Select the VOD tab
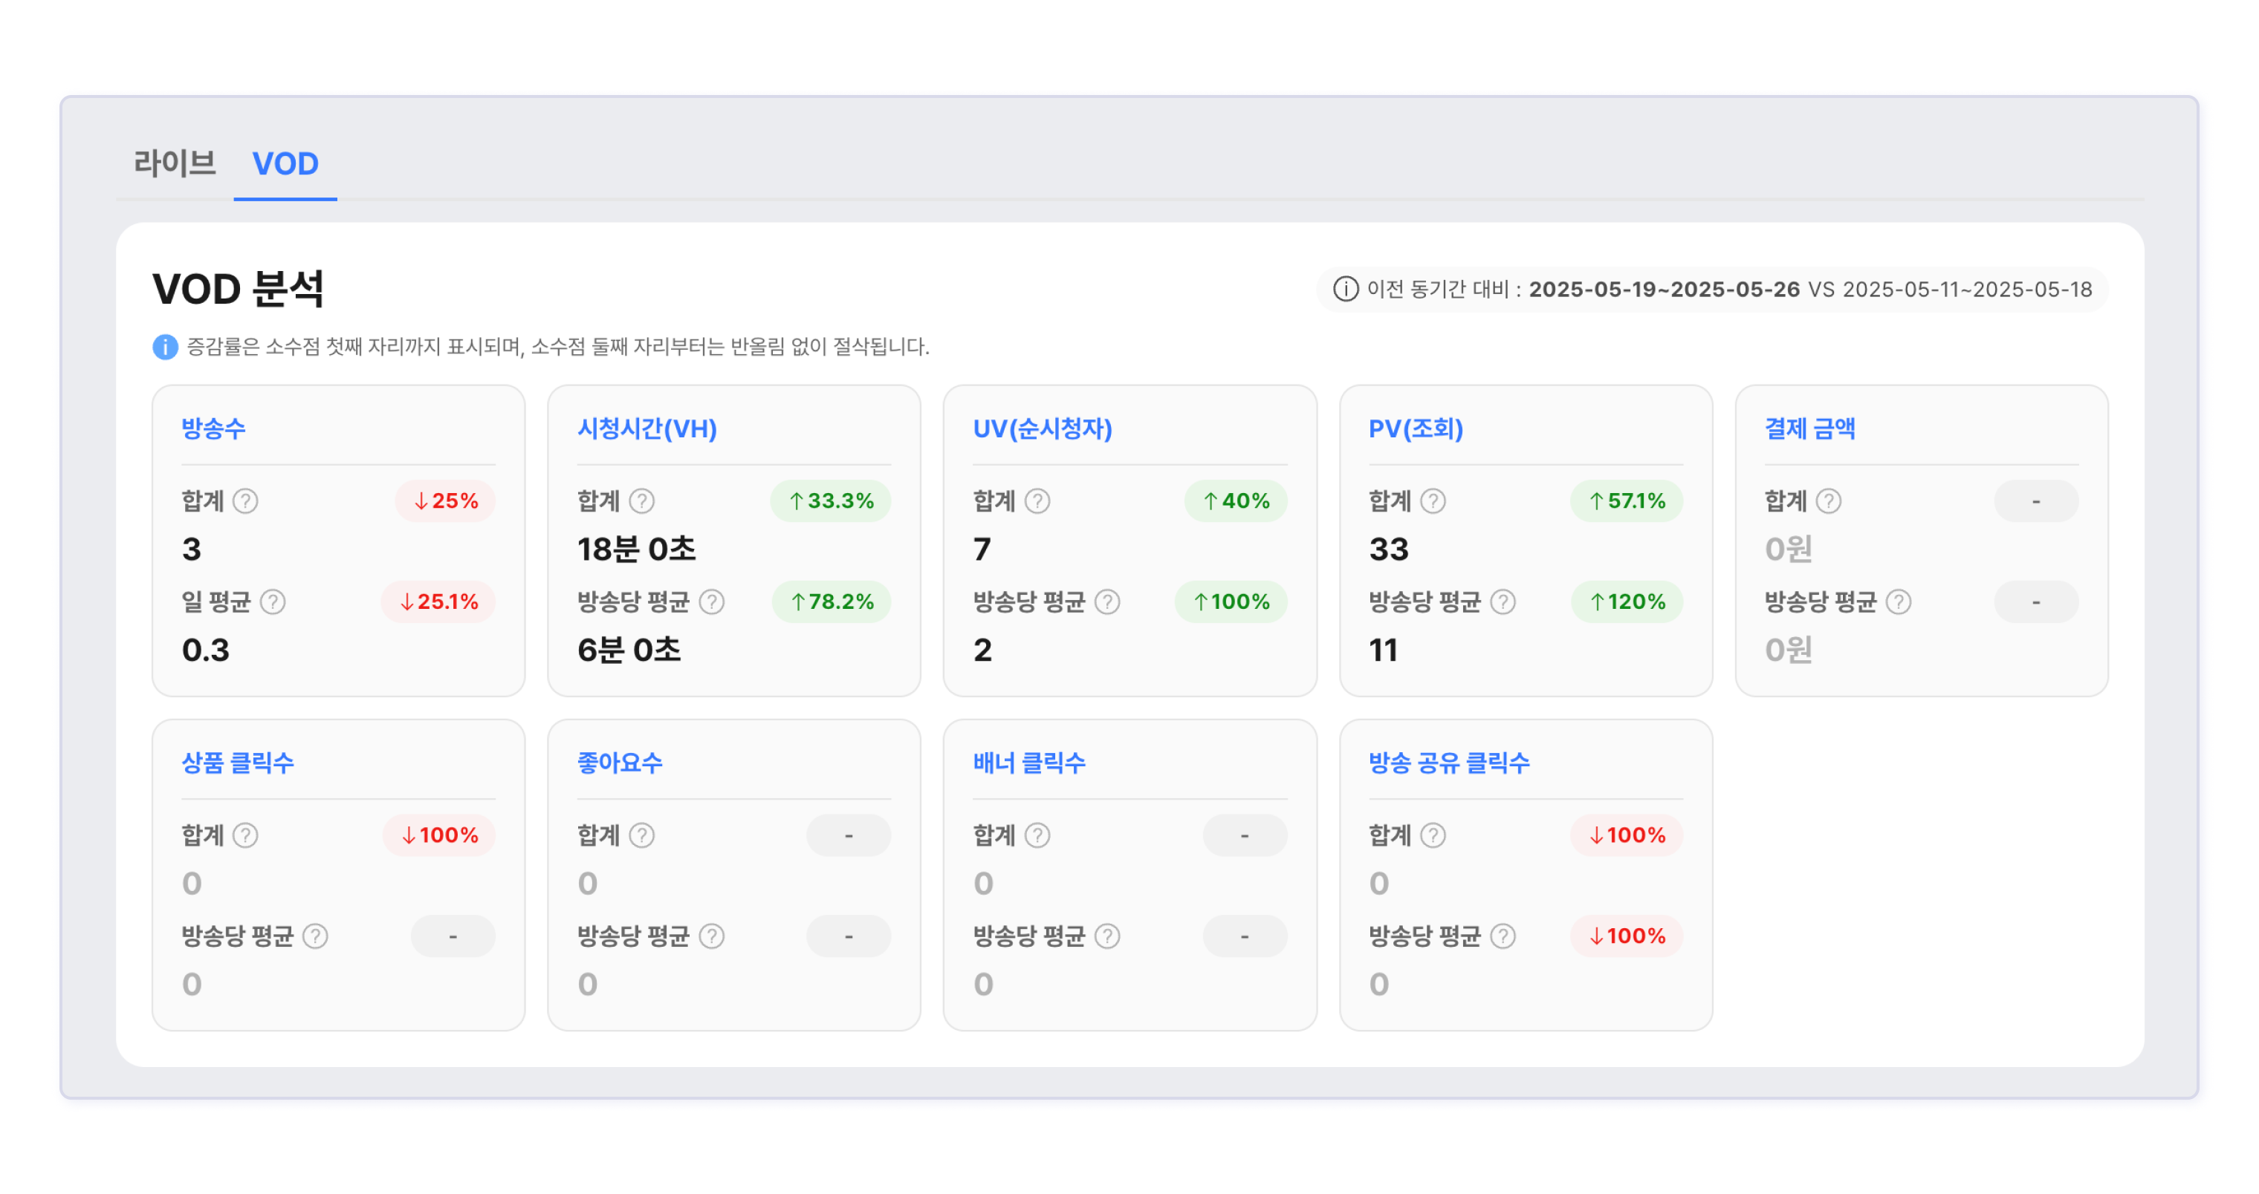This screenshot has height=1194, width=2259. pos(285,164)
